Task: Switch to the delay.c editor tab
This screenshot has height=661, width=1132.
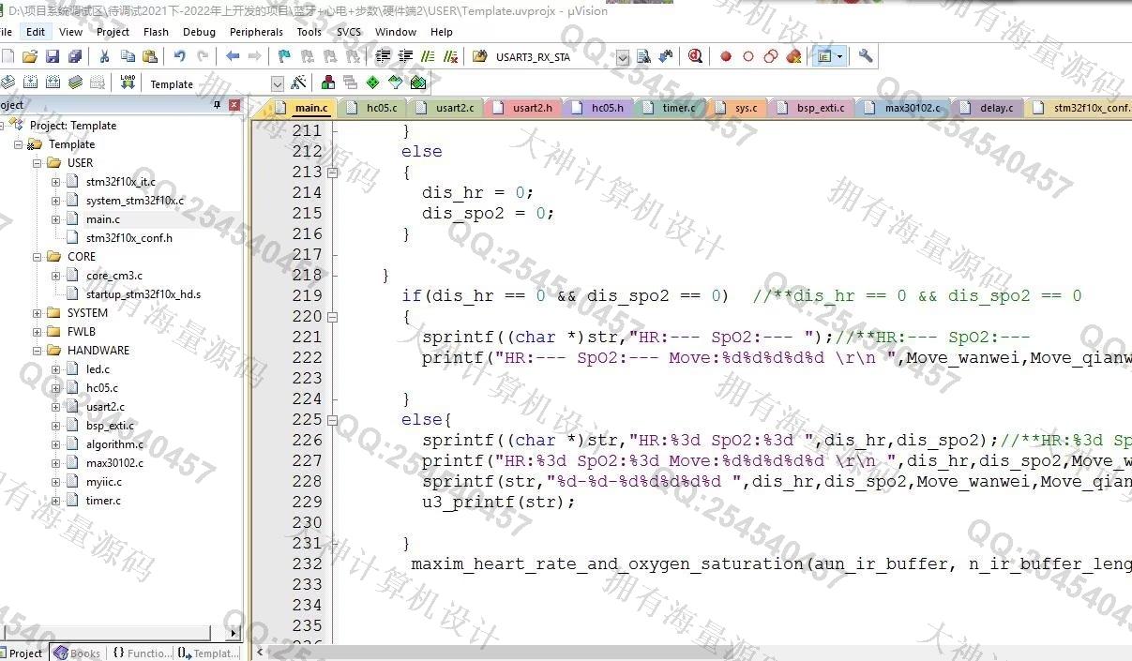Action: click(989, 108)
